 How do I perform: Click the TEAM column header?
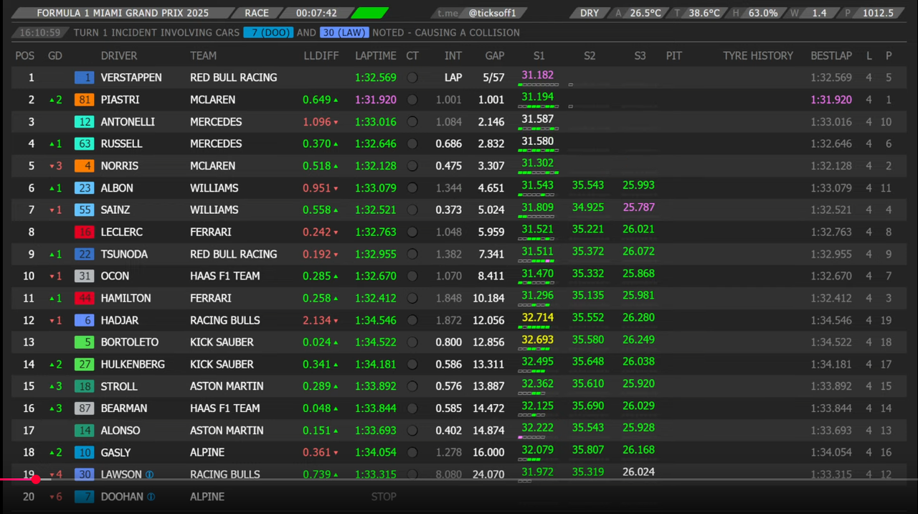pos(204,56)
